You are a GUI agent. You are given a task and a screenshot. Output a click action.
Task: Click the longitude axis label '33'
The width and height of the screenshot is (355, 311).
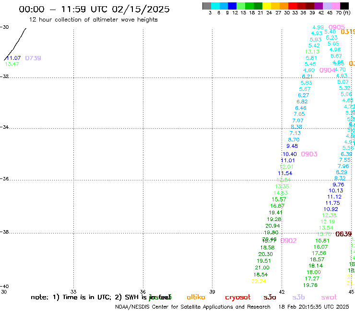(73, 292)
